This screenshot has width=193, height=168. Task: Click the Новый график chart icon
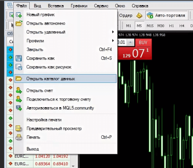19,15
